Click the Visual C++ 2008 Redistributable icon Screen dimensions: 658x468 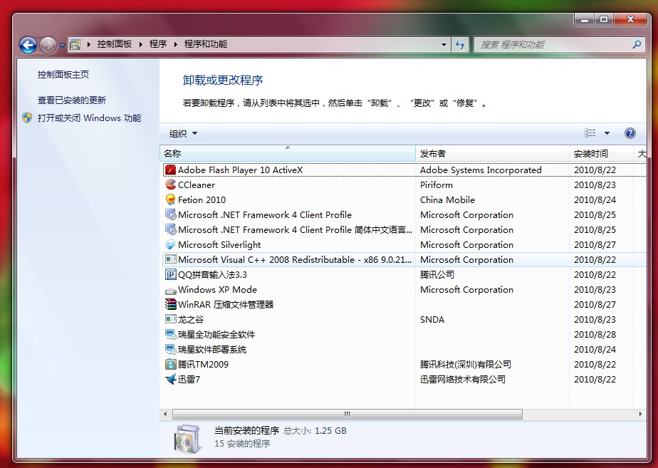coord(170,260)
